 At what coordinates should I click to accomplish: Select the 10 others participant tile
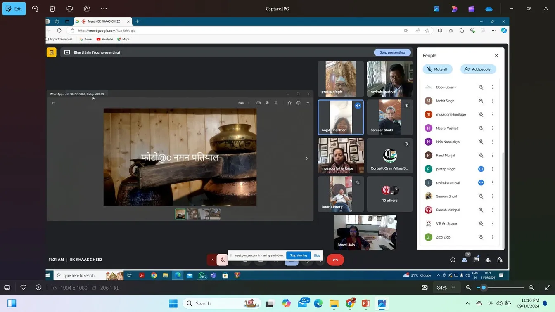[x=390, y=194]
